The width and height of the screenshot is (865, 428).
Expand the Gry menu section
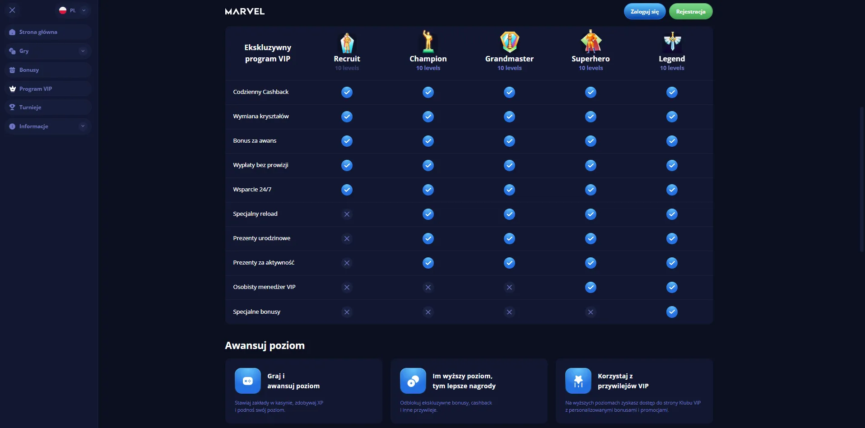[x=83, y=51]
